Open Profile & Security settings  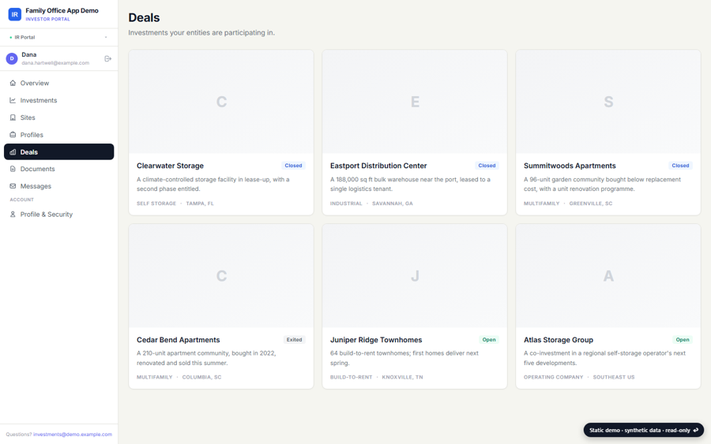pos(59,214)
